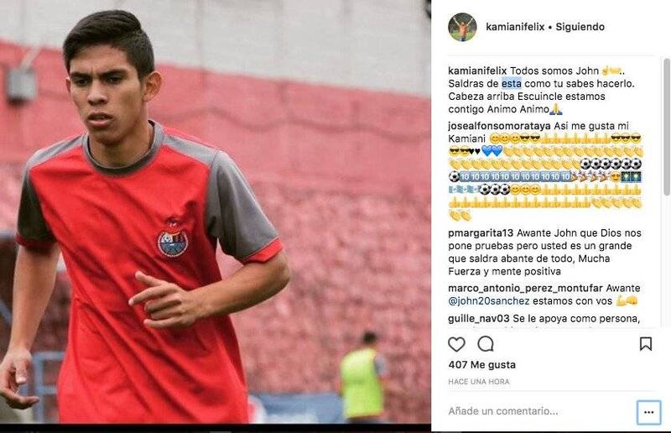Click the comments panel scrollbar
The width and height of the screenshot is (671, 433).
point(666,127)
